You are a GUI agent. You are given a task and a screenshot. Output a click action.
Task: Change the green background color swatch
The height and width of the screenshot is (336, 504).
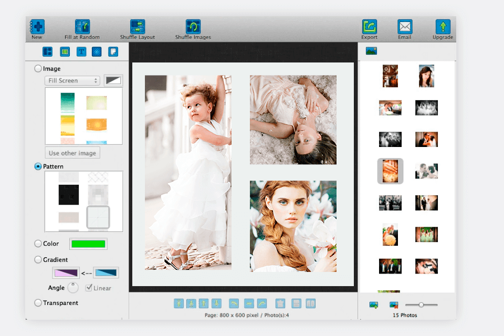(88, 244)
